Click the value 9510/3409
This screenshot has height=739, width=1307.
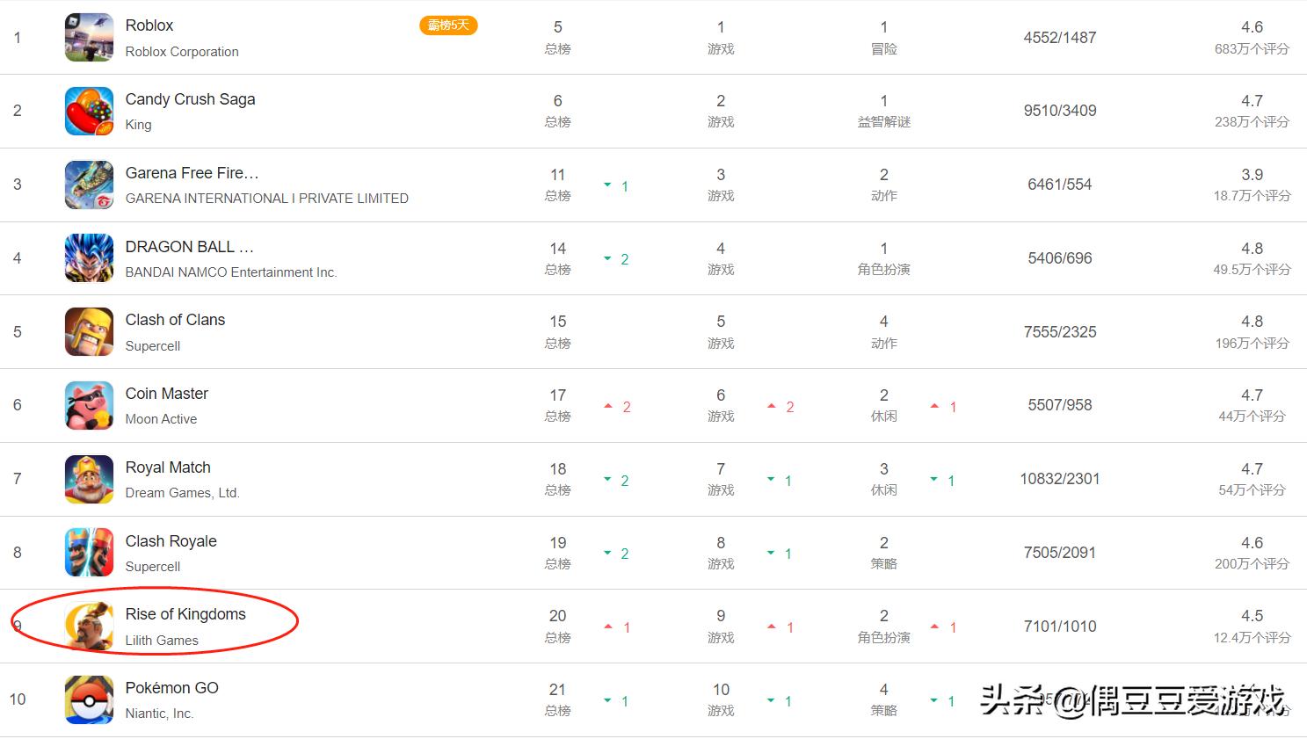point(1060,111)
